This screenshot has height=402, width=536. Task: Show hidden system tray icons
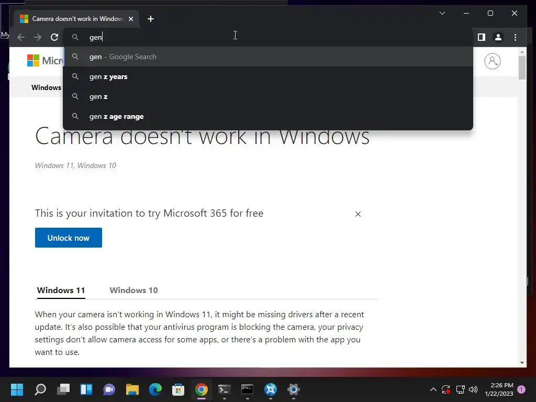[x=433, y=389]
